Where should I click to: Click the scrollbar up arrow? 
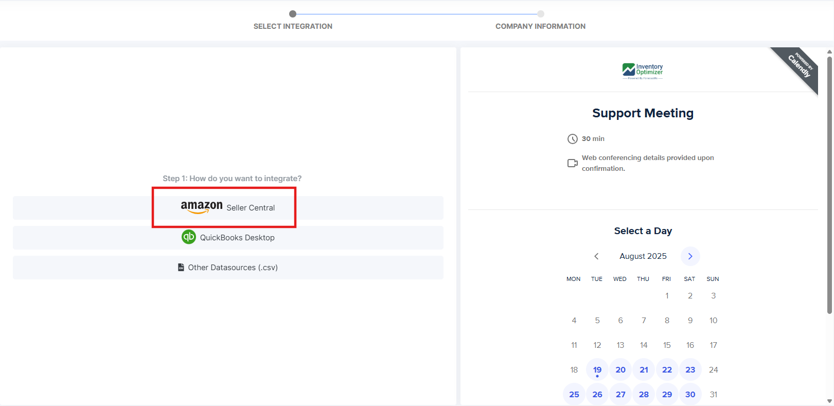click(829, 51)
